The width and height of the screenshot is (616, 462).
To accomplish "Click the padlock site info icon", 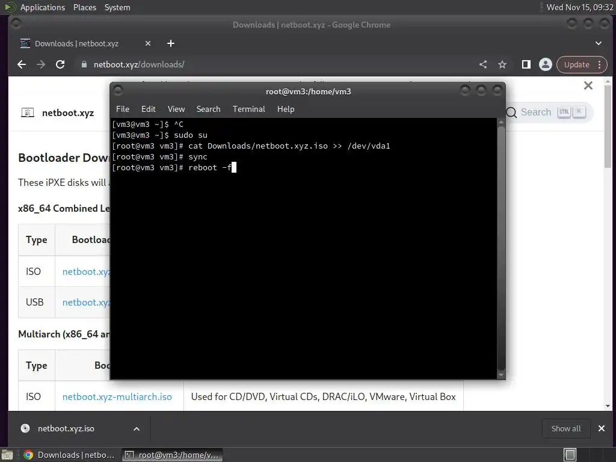I will [x=84, y=64].
